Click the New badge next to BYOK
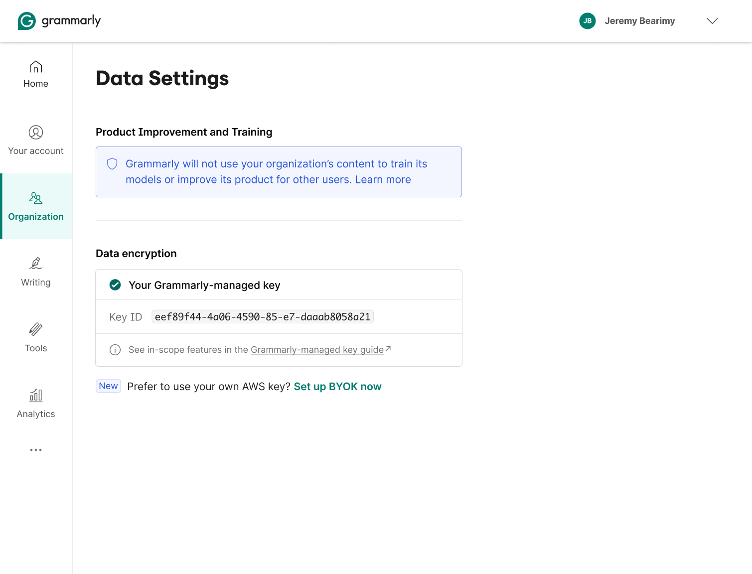 point(108,386)
